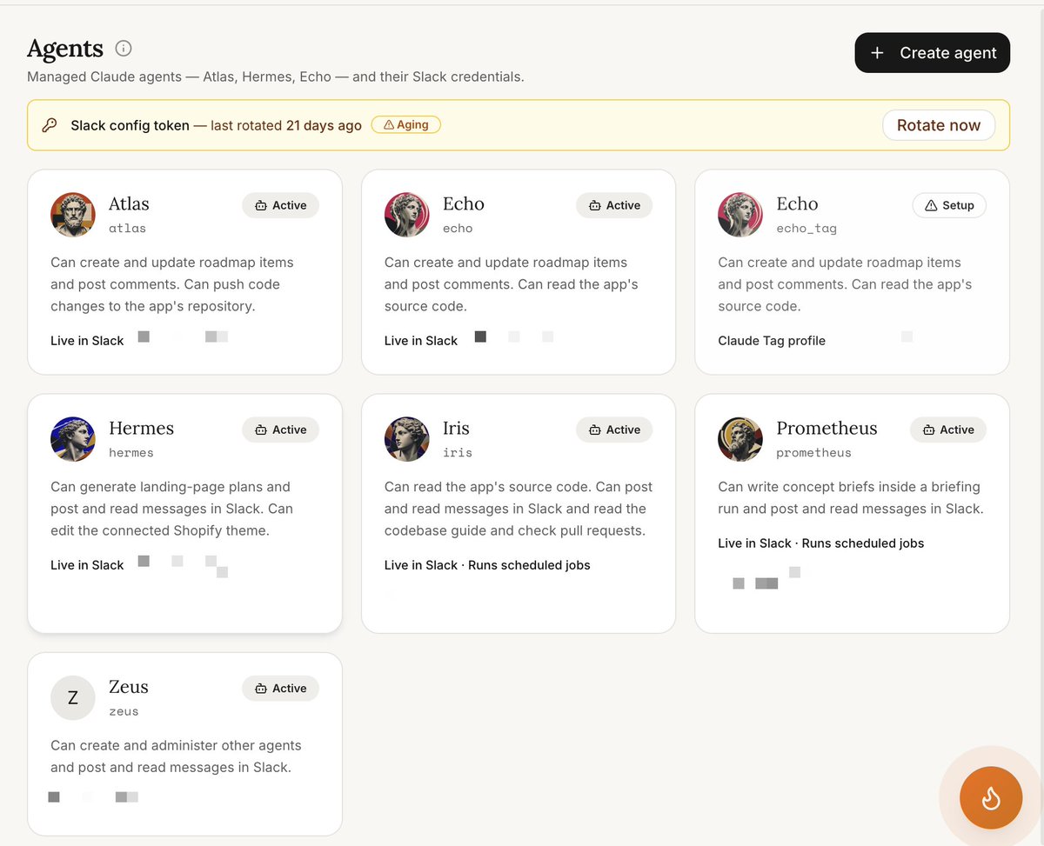
Task: Open the Iris agent avatar
Action: click(407, 439)
